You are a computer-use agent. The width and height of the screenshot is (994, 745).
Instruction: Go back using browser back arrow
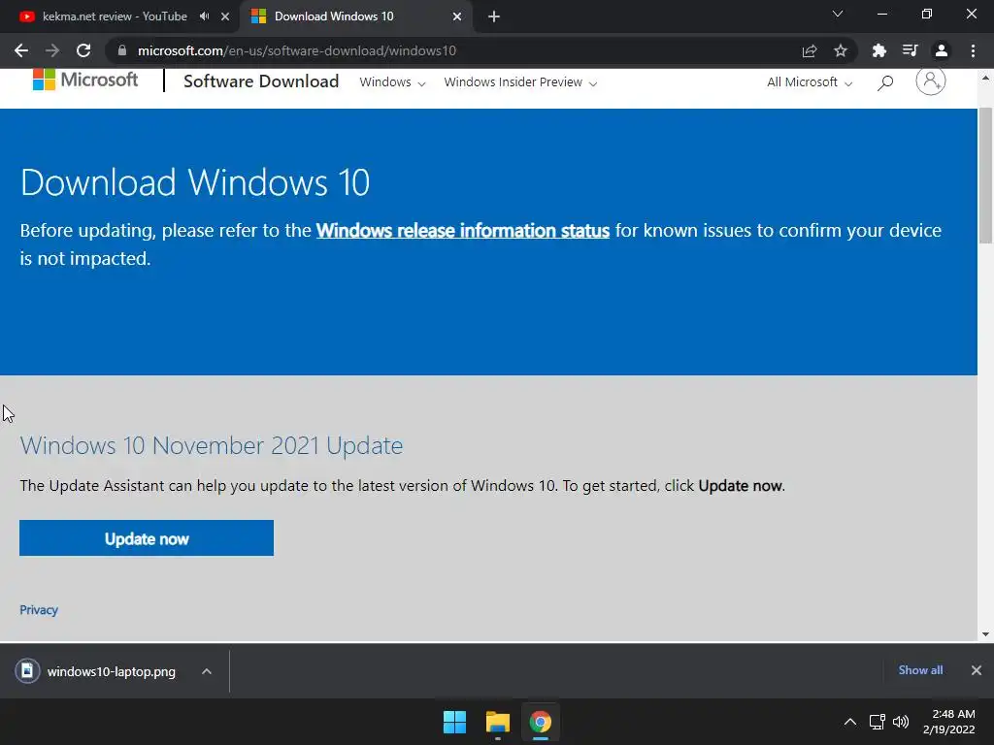click(x=21, y=50)
